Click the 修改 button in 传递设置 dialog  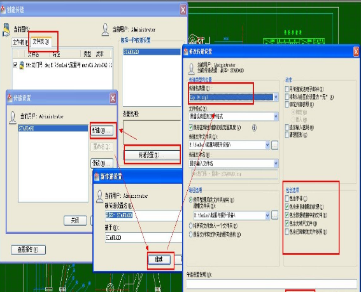pyautogui.click(x=102, y=163)
